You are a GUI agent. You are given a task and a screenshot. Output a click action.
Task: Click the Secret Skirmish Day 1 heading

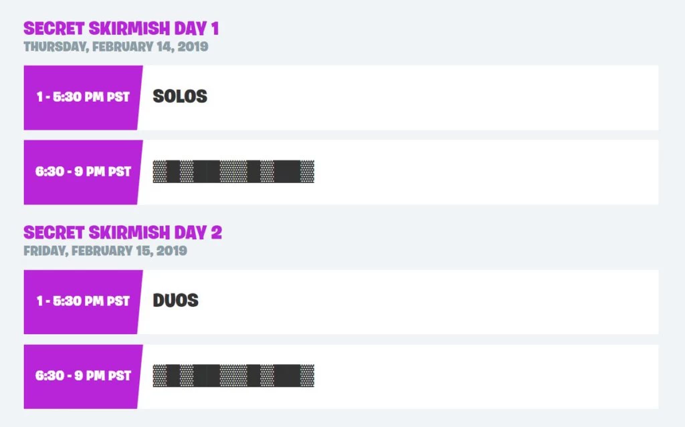121,28
